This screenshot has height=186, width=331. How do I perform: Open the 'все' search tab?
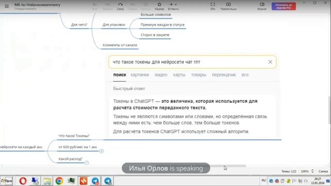click(x=245, y=75)
